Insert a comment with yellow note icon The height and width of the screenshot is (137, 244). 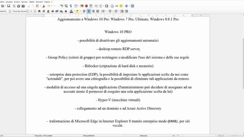pos(121,6)
